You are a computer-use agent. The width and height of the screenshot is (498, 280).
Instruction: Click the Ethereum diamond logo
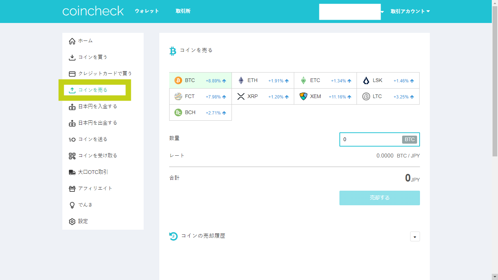[x=241, y=80]
